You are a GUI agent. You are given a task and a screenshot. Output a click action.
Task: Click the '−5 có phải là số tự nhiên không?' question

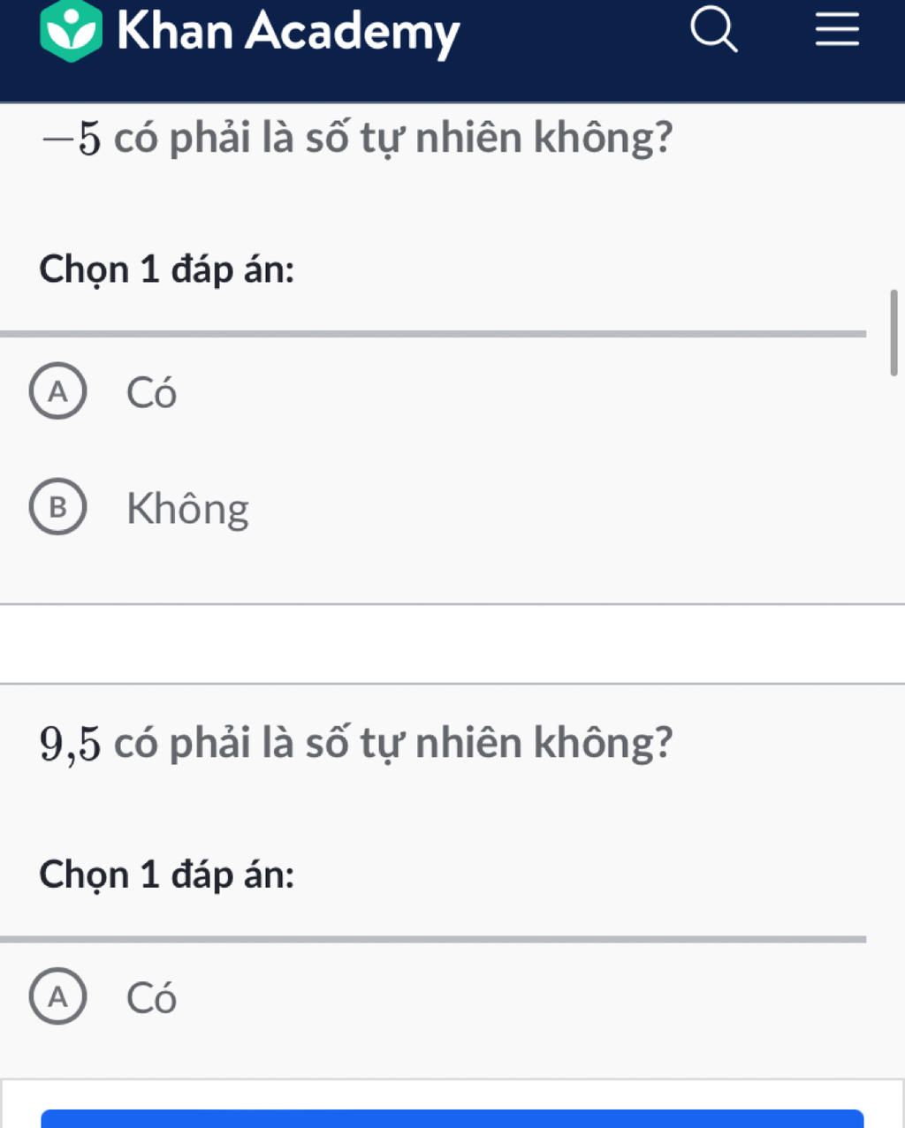point(357,138)
